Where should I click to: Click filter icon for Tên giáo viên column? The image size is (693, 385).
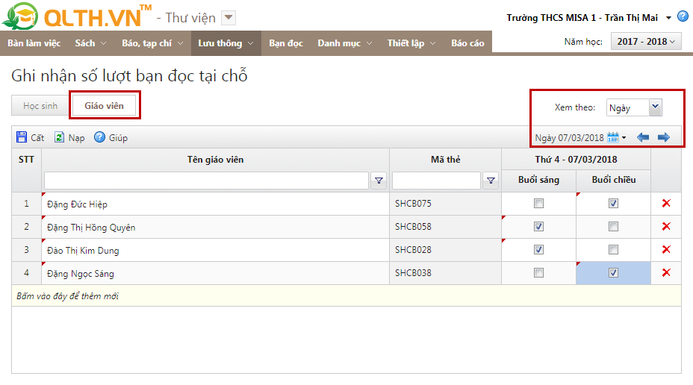tap(379, 180)
